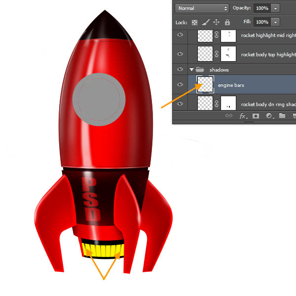The height and width of the screenshot is (296, 296).
Task: Click the lock position move icon
Action: [216, 22]
